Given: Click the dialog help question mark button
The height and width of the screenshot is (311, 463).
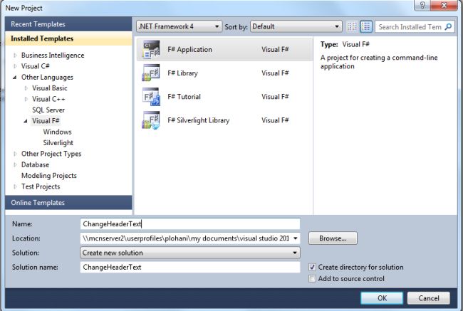Looking at the screenshot, I should click(x=422, y=5).
